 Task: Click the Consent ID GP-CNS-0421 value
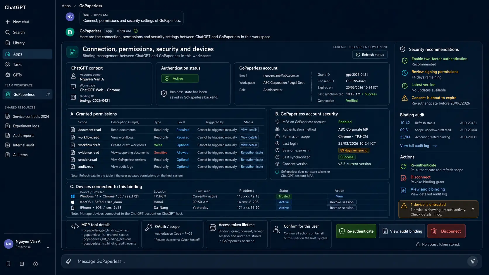click(356, 81)
